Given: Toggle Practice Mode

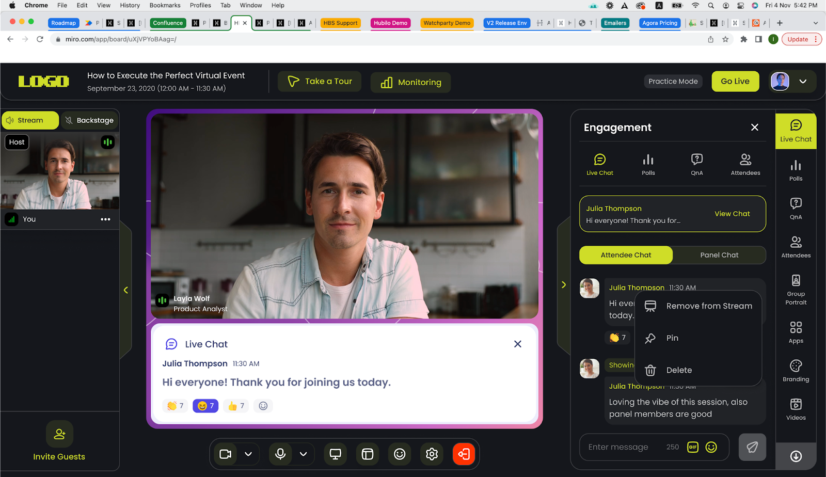Looking at the screenshot, I should click(673, 81).
